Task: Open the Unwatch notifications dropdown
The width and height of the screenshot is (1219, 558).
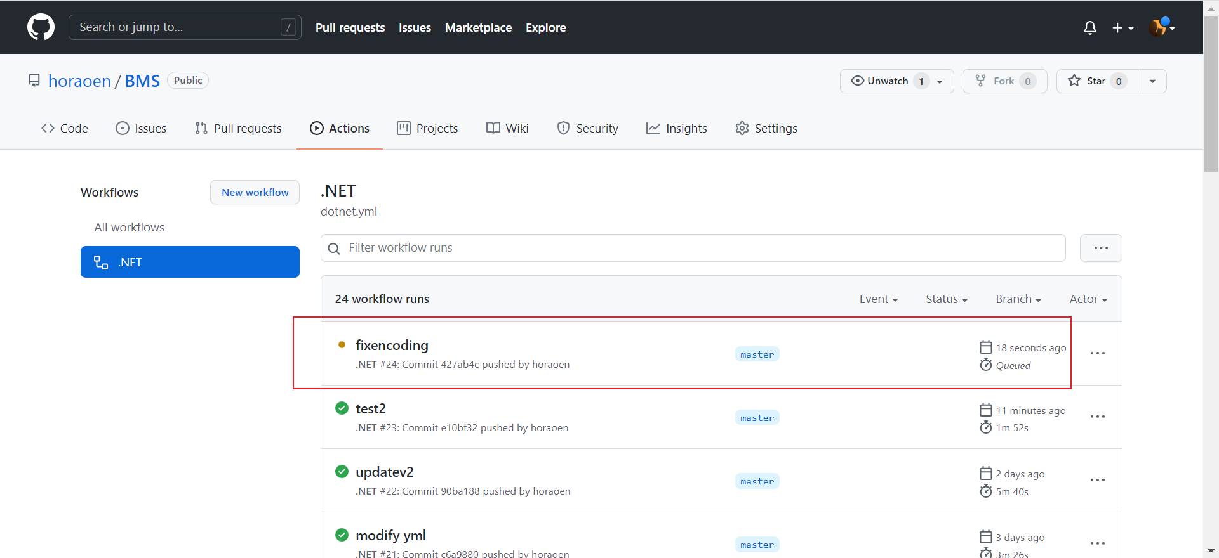Action: click(x=896, y=81)
